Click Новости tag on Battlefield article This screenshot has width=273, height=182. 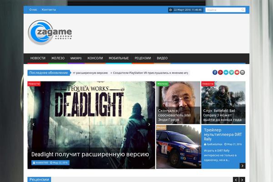tap(208, 84)
